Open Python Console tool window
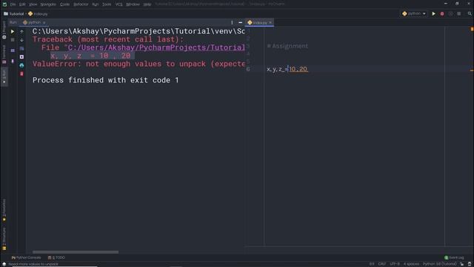Viewport: 474px width, 267px height. [x=26, y=257]
